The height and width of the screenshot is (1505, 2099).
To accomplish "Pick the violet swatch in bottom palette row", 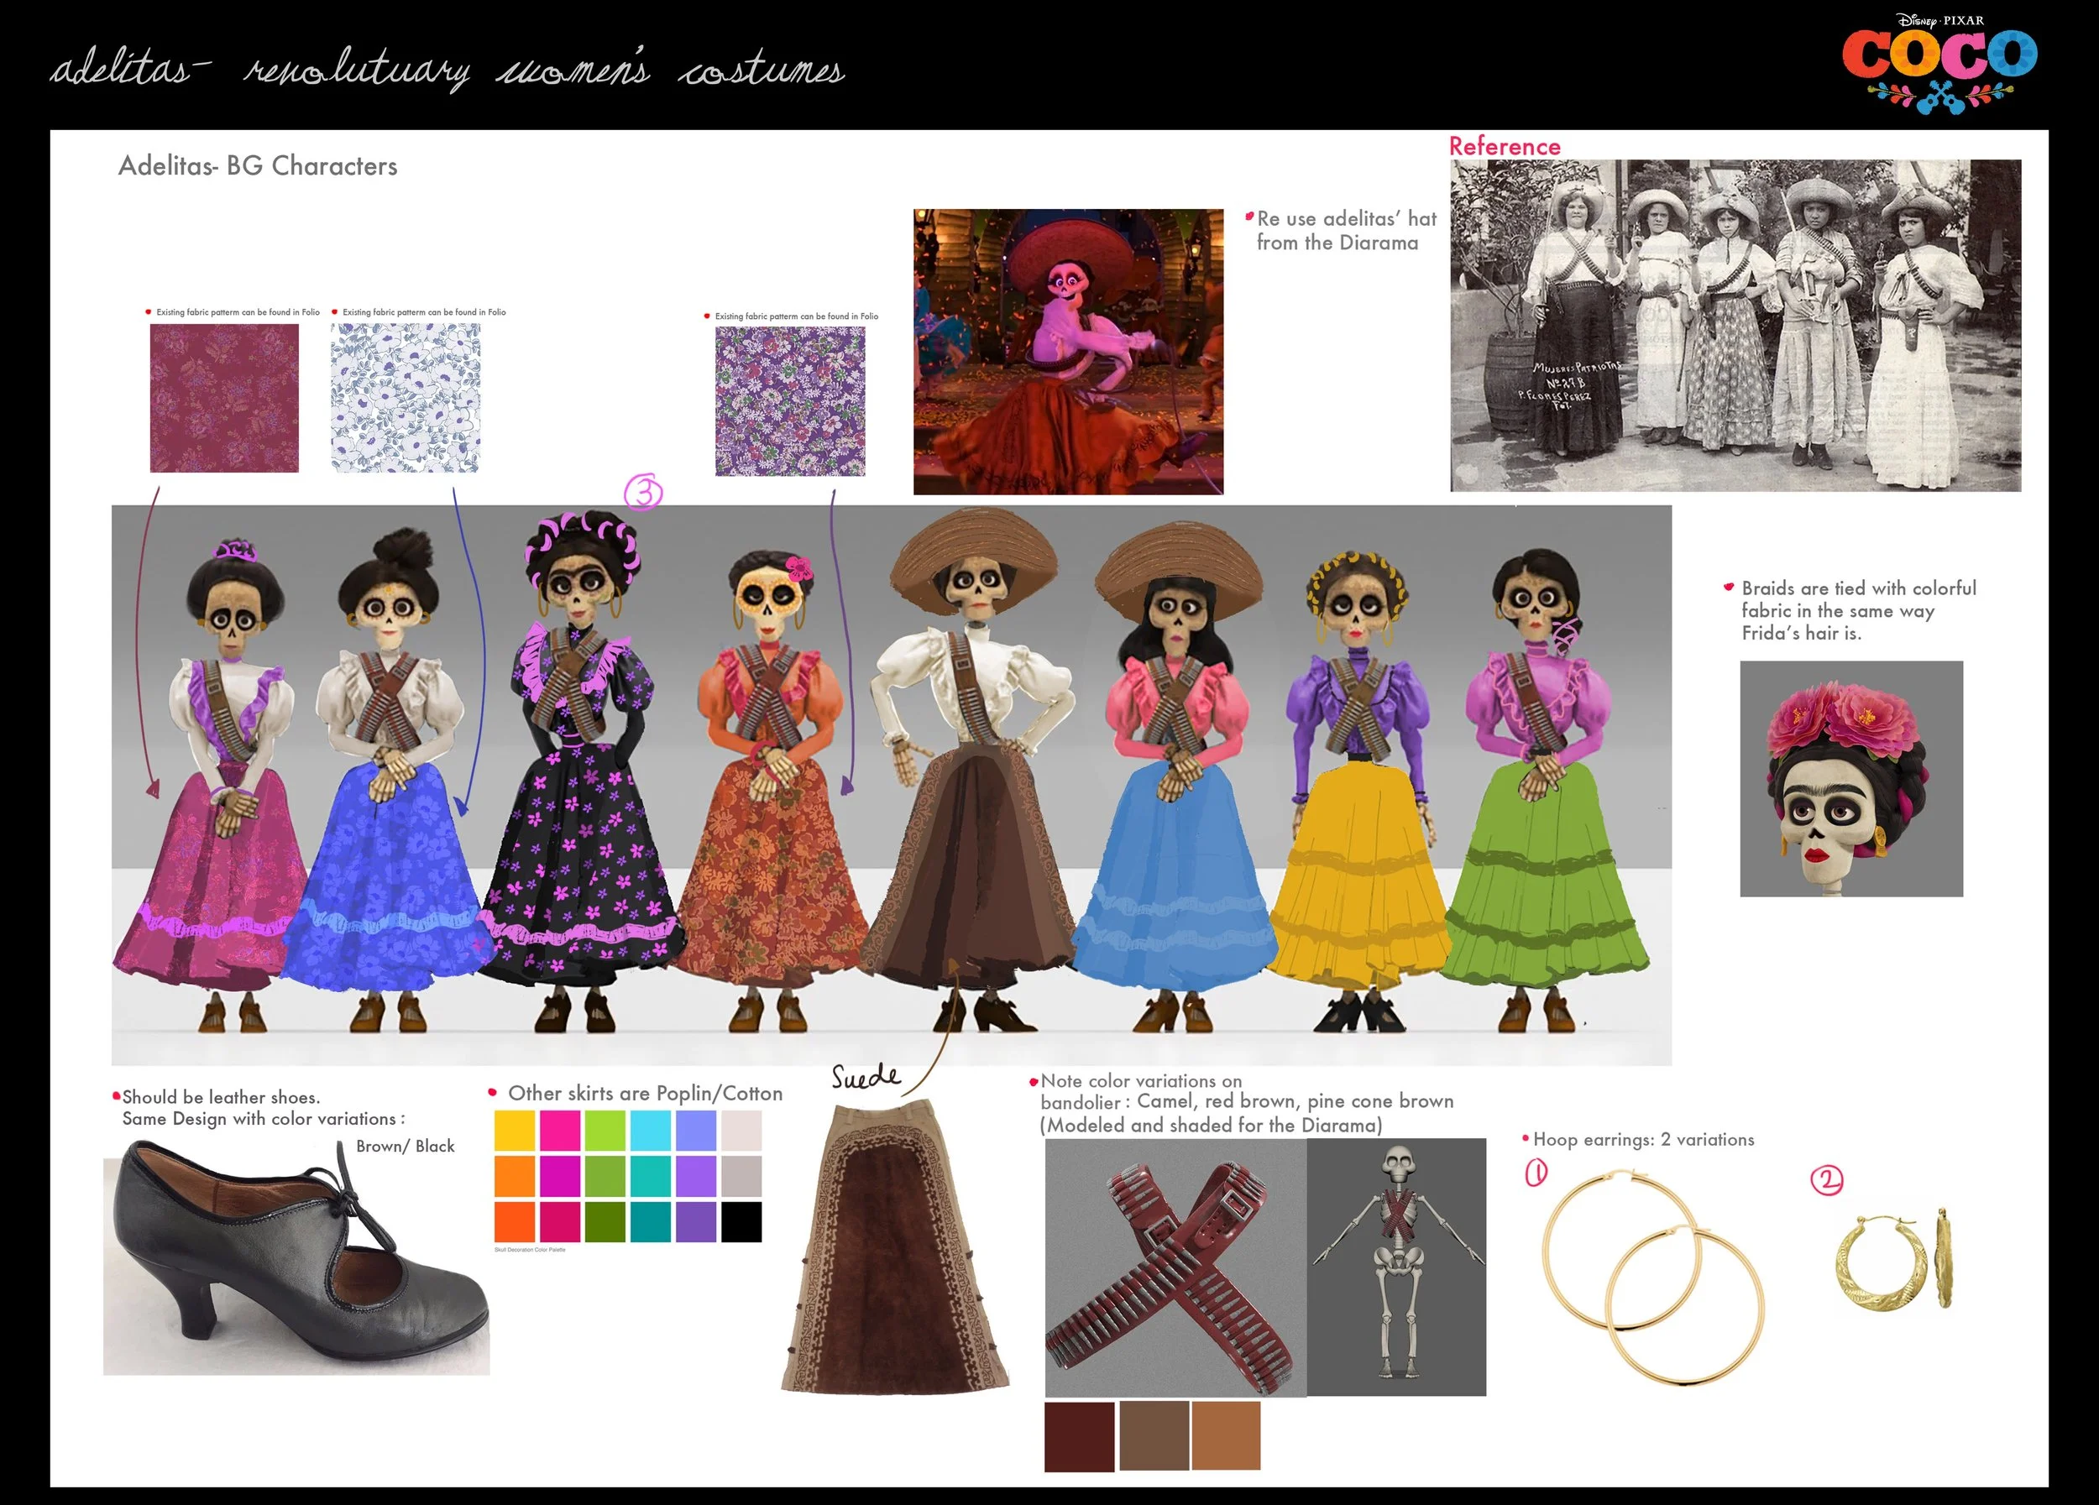I will (696, 1221).
